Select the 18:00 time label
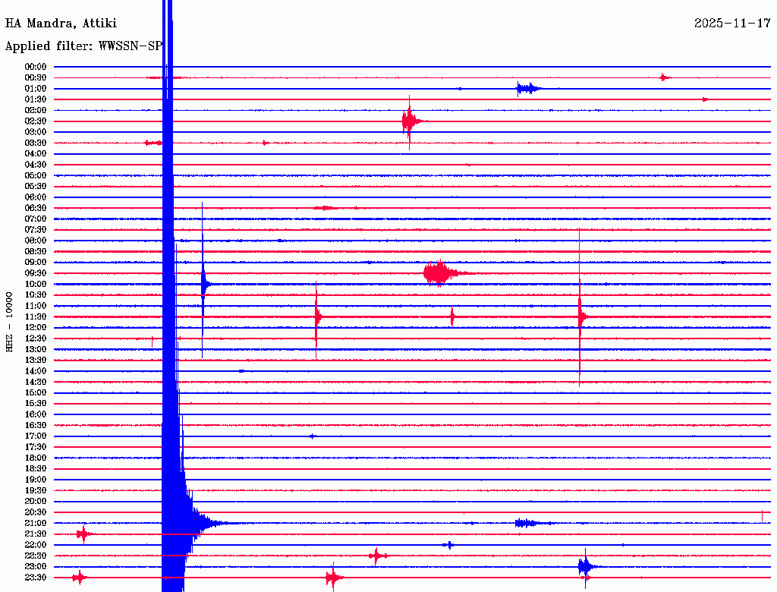The height and width of the screenshot is (592, 777). [36, 458]
